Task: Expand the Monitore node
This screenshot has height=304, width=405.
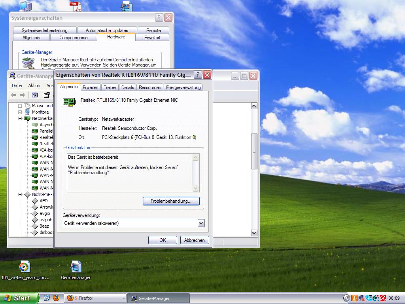Action: coord(20,112)
